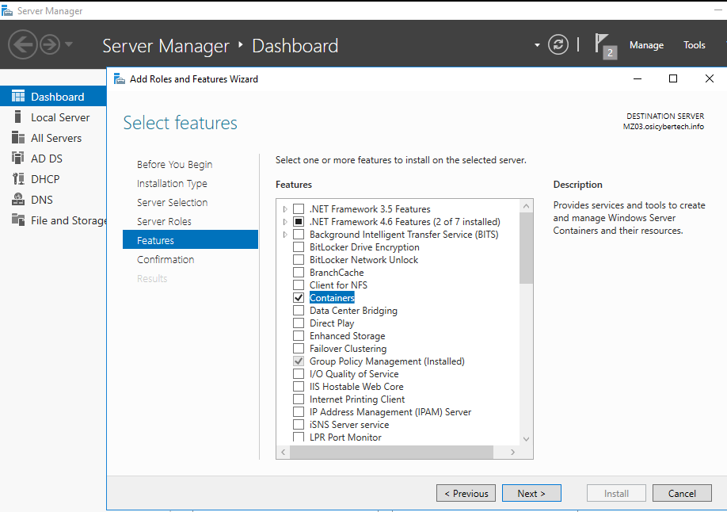Open the dropdown arrow left of Refresh
The height and width of the screenshot is (512, 727).
[537, 45]
